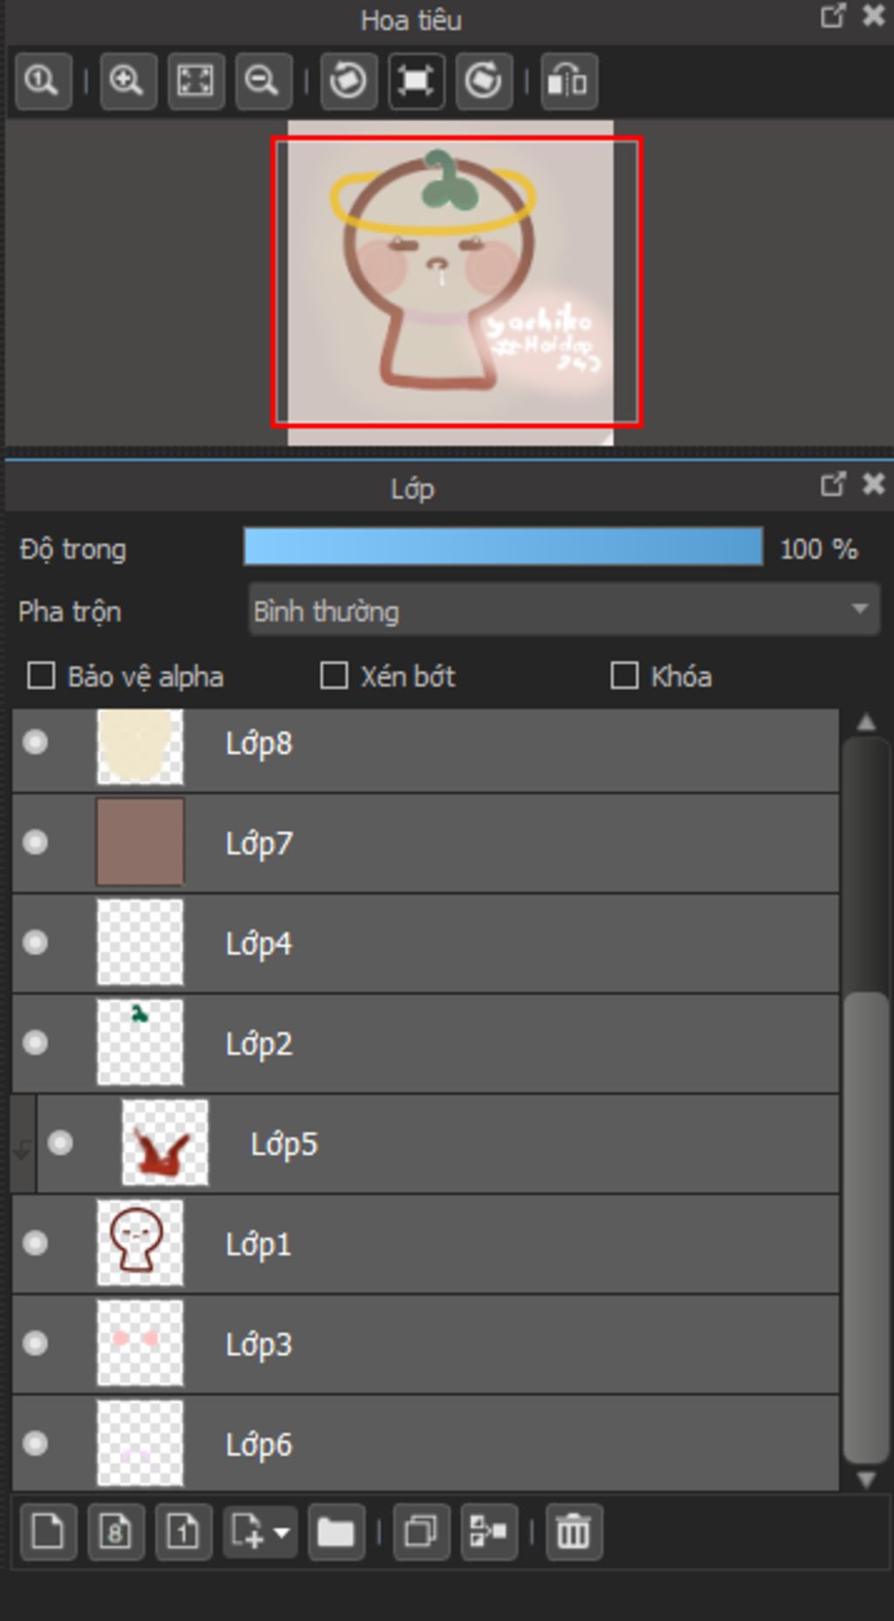Click the zoom in navigator icon
The width and height of the screenshot is (894, 1621).
pos(127,81)
